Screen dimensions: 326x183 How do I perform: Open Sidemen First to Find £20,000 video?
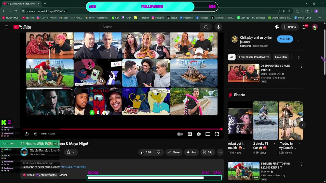243,171
